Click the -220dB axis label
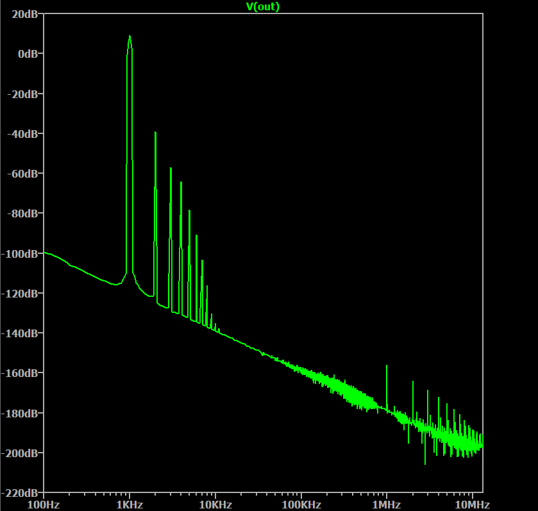 pyautogui.click(x=19, y=494)
